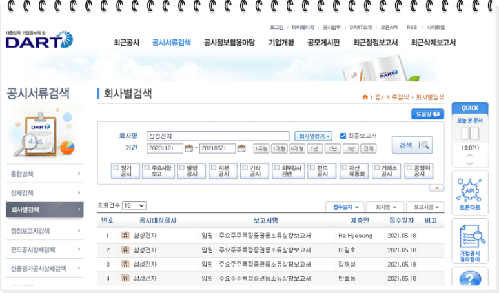The image size is (499, 293).
Task: Click the 회사명찾기 button
Action: coord(314,136)
